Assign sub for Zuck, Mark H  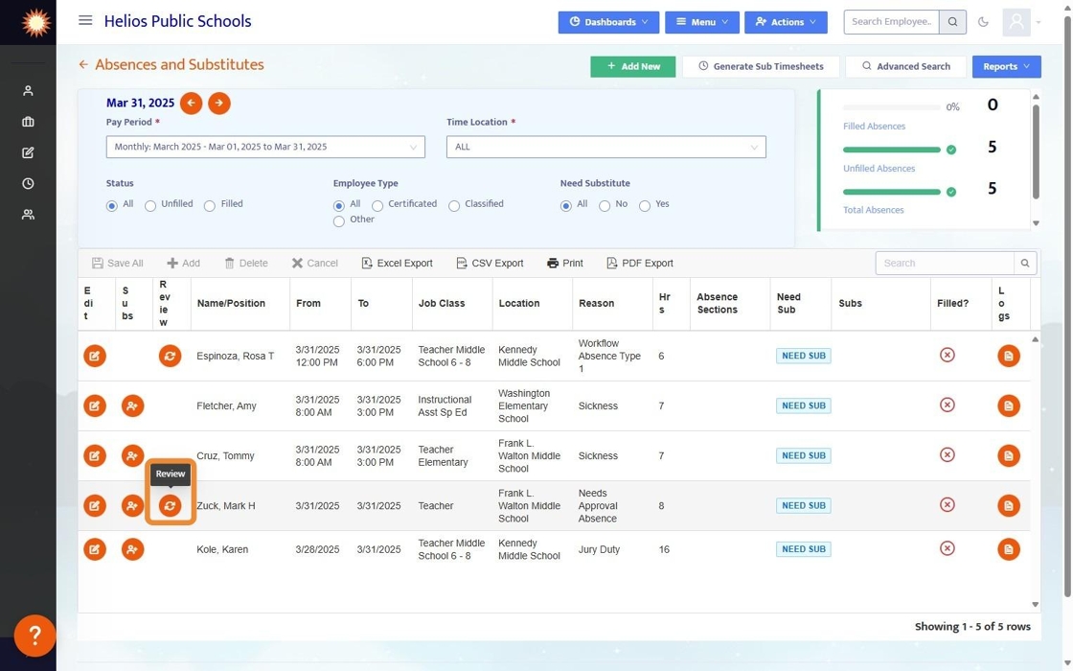133,506
